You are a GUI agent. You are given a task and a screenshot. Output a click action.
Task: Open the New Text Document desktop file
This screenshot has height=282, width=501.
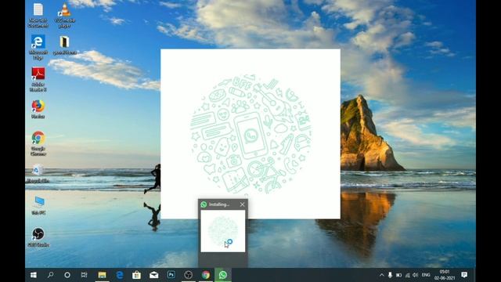click(x=38, y=15)
